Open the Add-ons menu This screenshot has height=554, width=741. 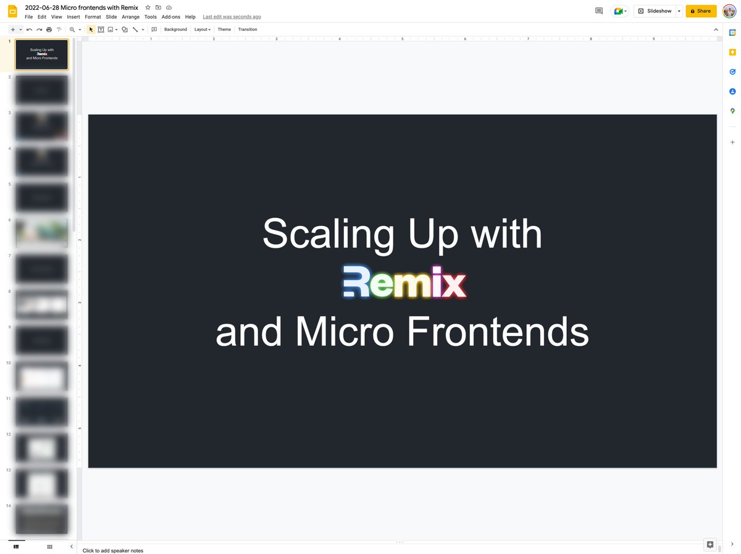click(171, 17)
